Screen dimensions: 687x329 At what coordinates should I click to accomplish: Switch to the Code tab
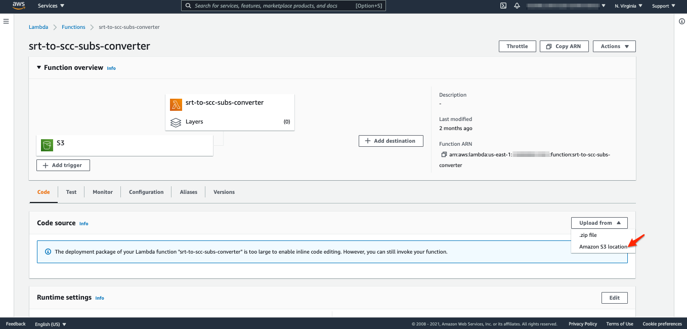(x=44, y=192)
